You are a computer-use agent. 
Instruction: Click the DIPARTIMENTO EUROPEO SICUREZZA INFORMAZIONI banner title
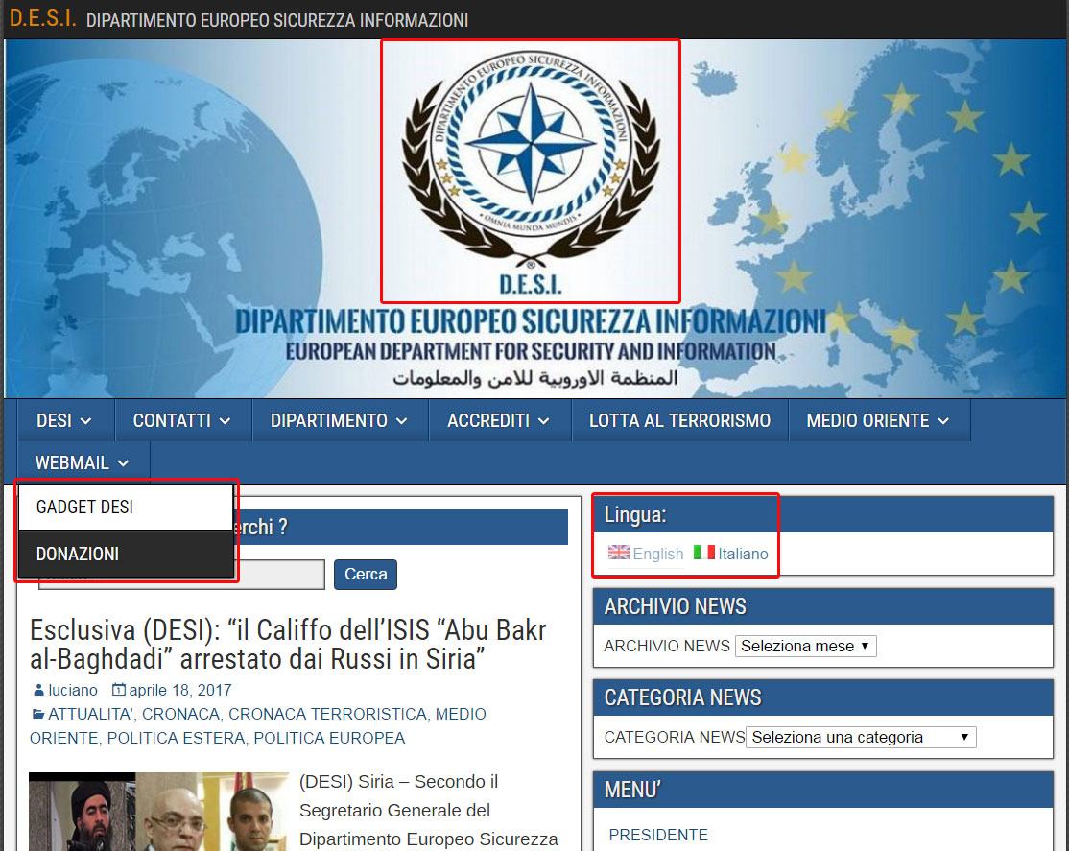pyautogui.click(x=531, y=321)
